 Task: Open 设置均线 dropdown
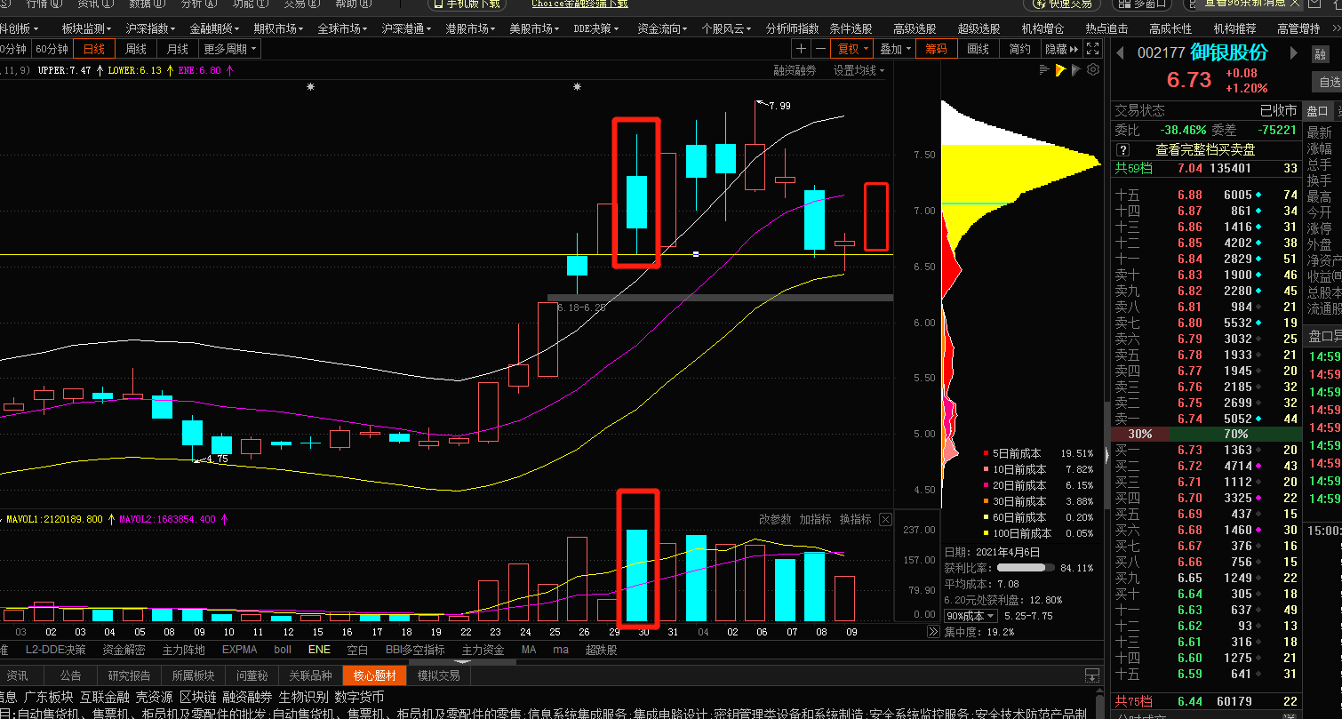tap(859, 70)
